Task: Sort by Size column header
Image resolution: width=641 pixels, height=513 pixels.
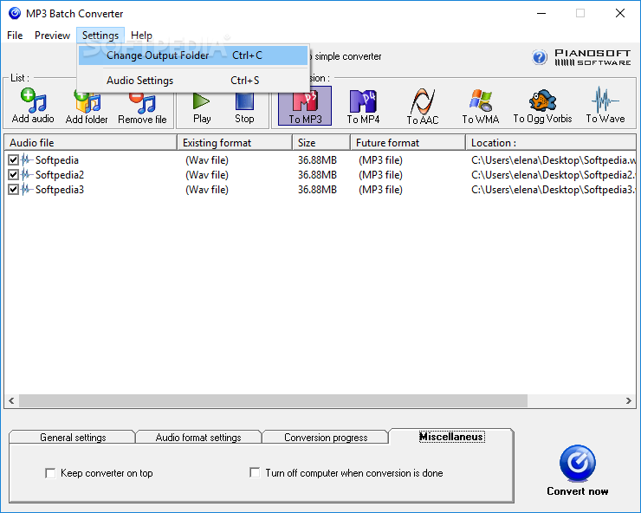Action: (x=321, y=143)
